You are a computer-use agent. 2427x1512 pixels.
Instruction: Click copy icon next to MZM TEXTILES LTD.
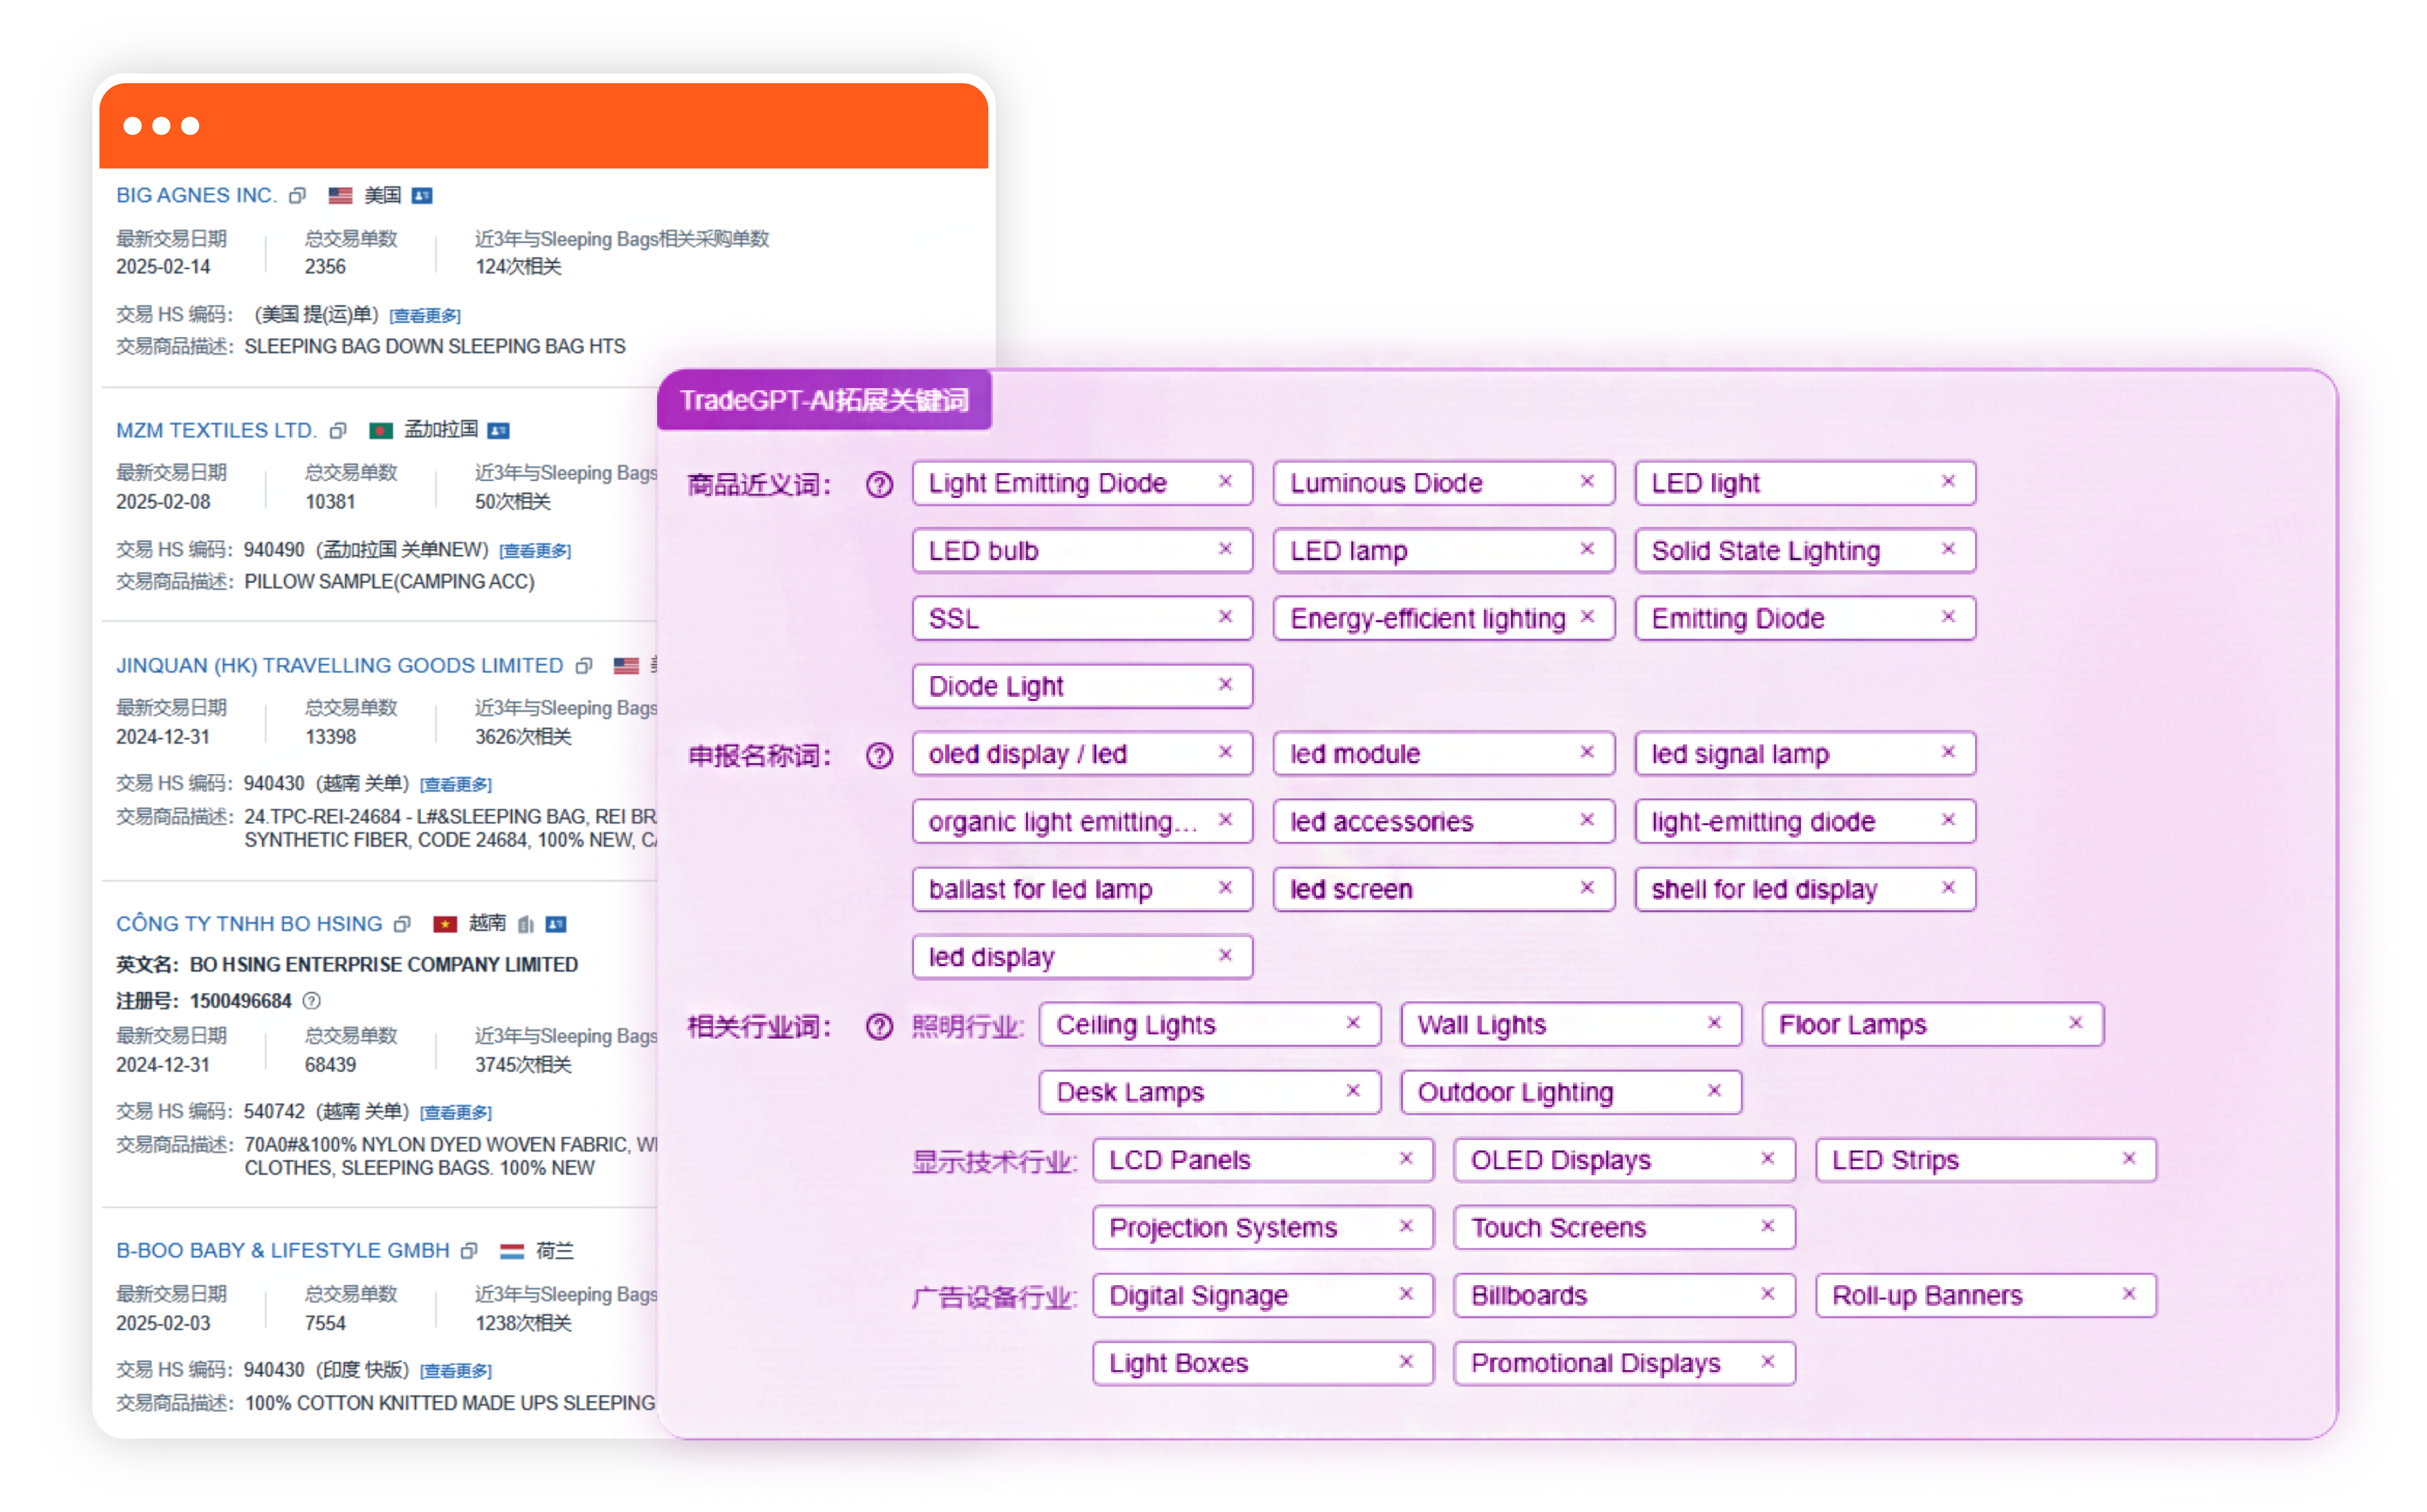(338, 431)
